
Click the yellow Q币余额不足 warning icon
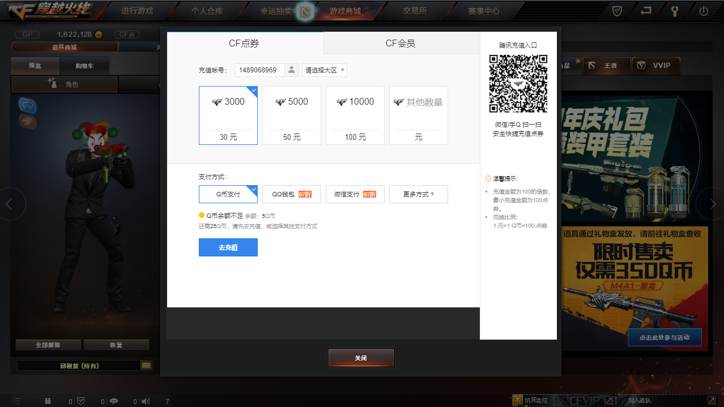[x=202, y=215]
